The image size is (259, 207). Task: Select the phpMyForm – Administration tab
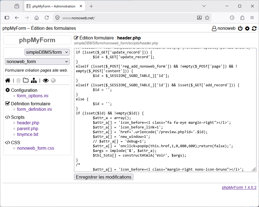pyautogui.click(x=55, y=6)
